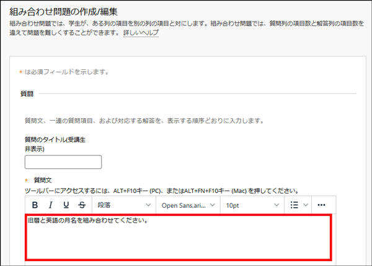
Task: Select the ALT+F10 toolbar access hint text
Action: [162, 191]
